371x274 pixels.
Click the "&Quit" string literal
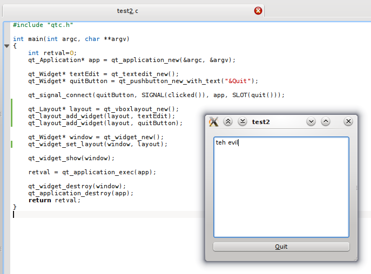click(238, 81)
